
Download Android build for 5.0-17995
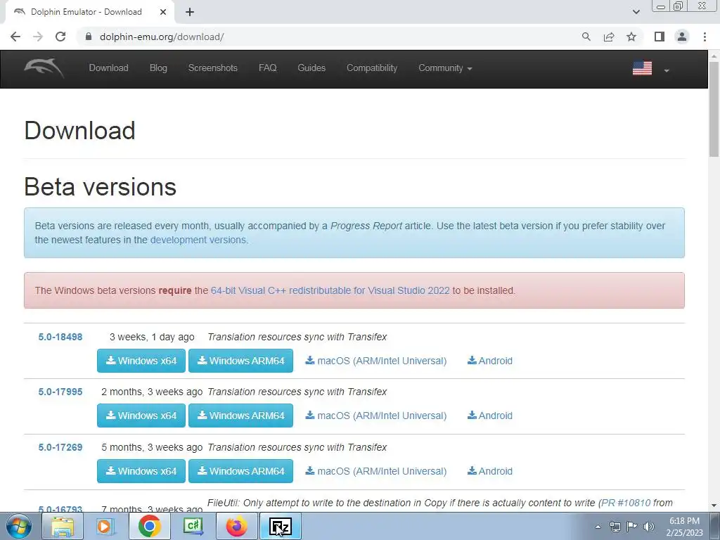(490, 416)
